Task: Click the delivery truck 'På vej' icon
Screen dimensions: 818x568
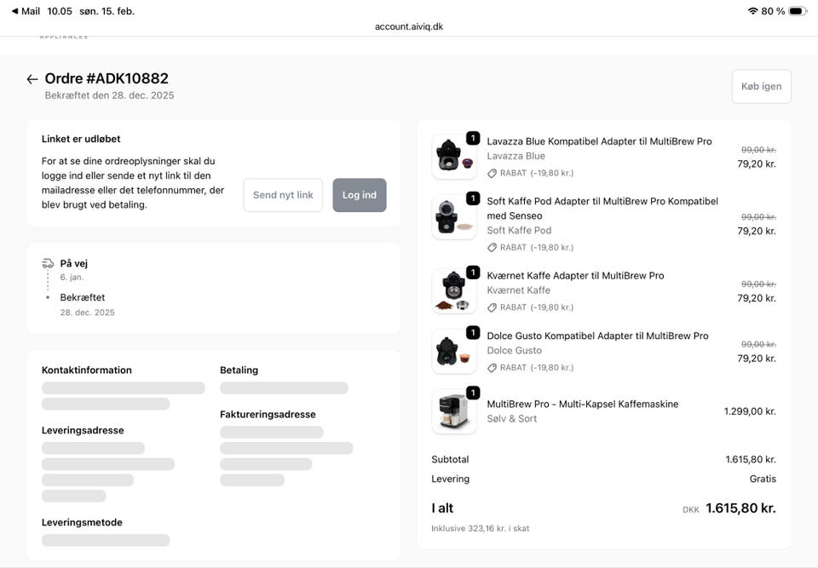Action: coord(48,263)
